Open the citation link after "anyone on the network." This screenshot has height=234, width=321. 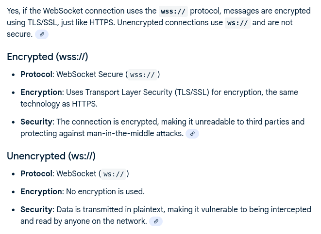[x=155, y=221]
